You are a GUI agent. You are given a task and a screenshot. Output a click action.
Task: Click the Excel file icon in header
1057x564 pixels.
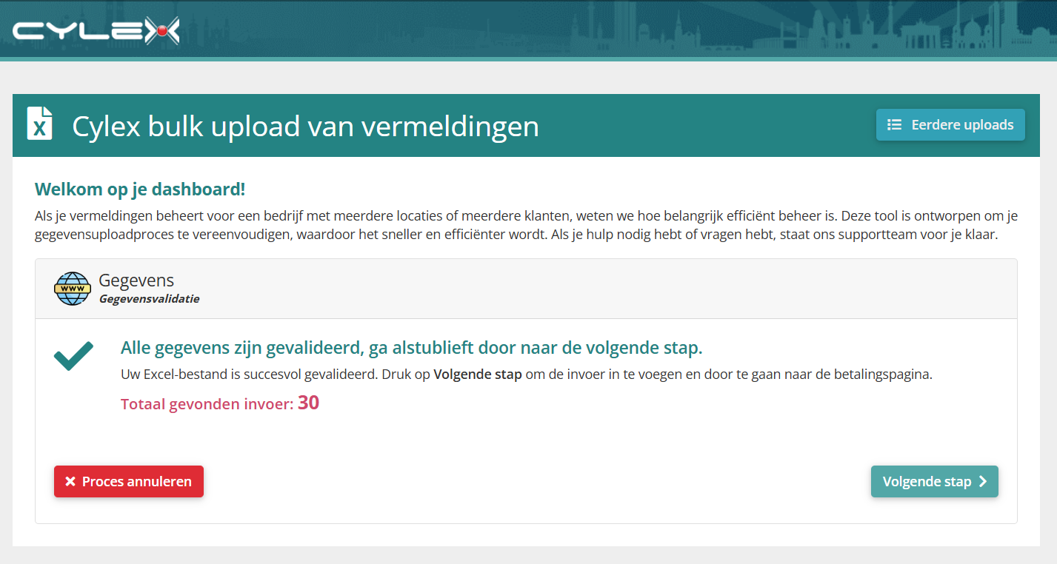tap(40, 124)
